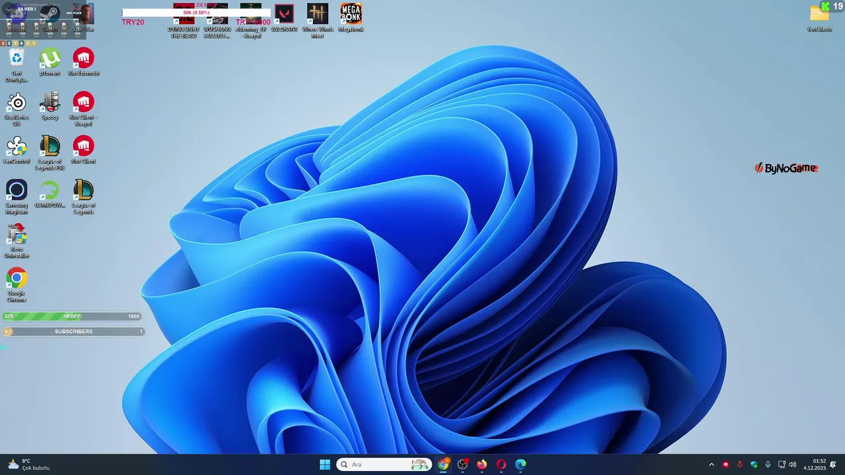Click the pink TRY20 label

pos(133,22)
